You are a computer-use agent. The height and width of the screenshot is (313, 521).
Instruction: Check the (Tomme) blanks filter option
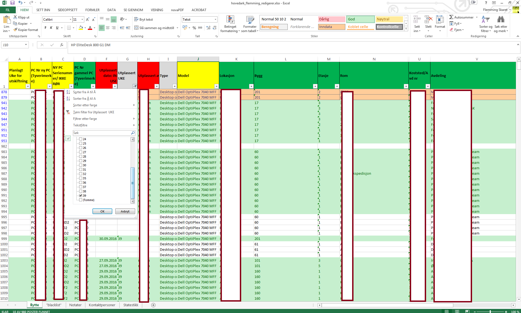[80, 200]
